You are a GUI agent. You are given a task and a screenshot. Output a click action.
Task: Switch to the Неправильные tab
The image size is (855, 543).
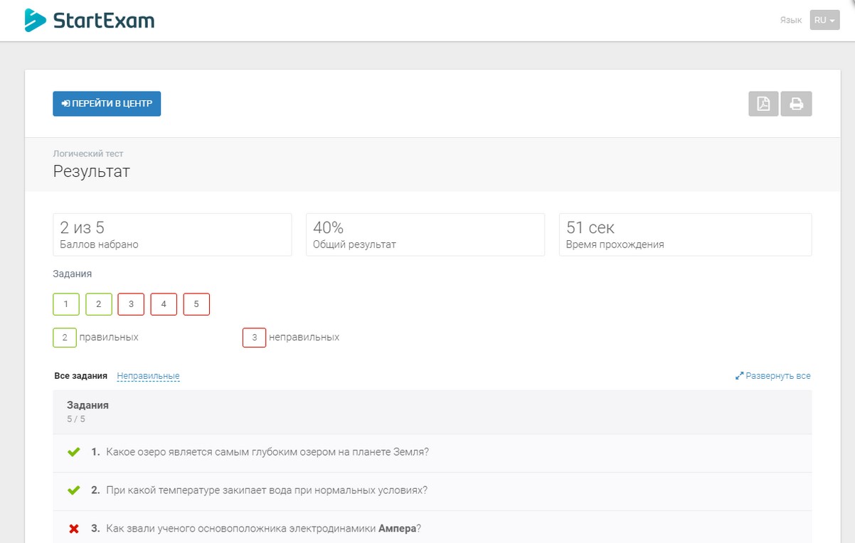[148, 376]
